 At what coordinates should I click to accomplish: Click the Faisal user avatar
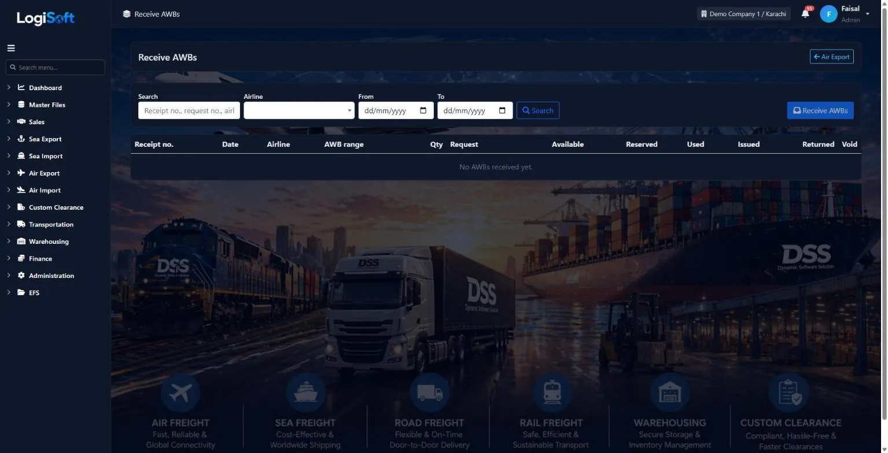coord(828,14)
